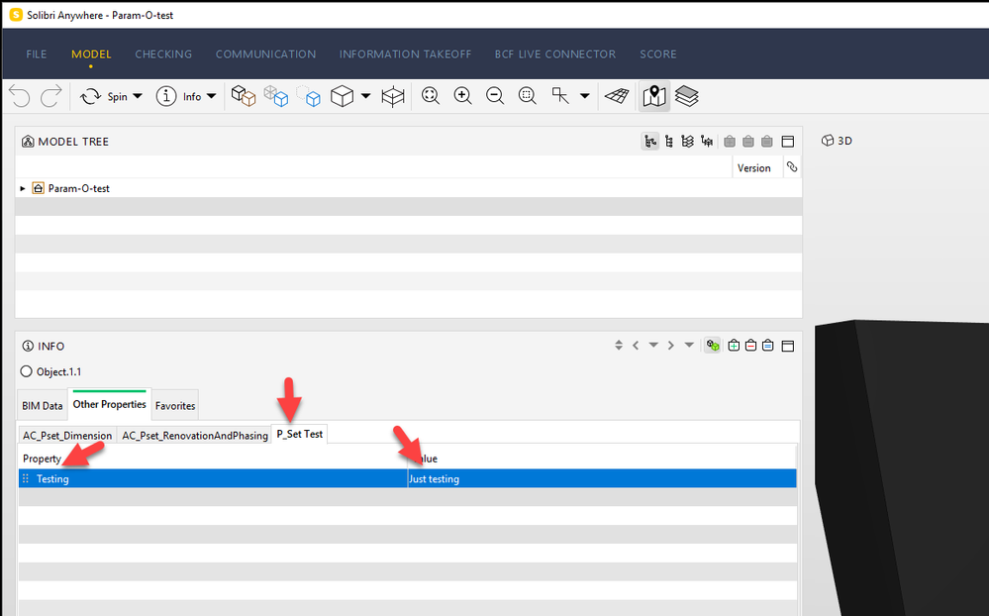Click the black and orange cubes icon
This screenshot has width=989, height=616.
point(244,96)
